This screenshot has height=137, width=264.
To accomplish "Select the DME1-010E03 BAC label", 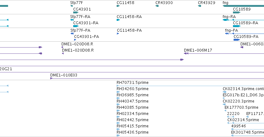I will [x=64, y=75].
